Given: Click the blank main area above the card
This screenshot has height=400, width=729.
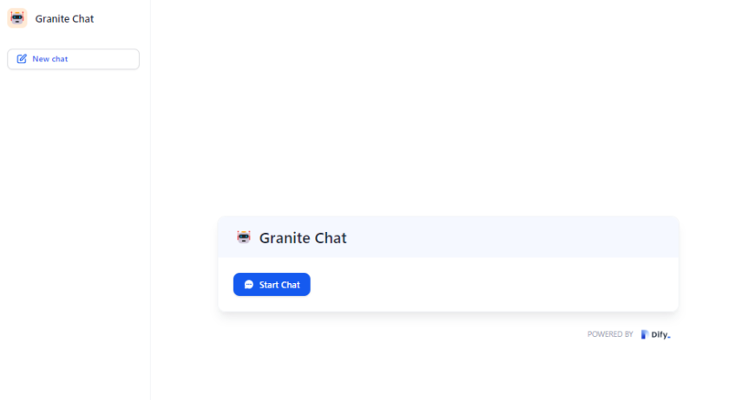Looking at the screenshot, I should click(439, 106).
